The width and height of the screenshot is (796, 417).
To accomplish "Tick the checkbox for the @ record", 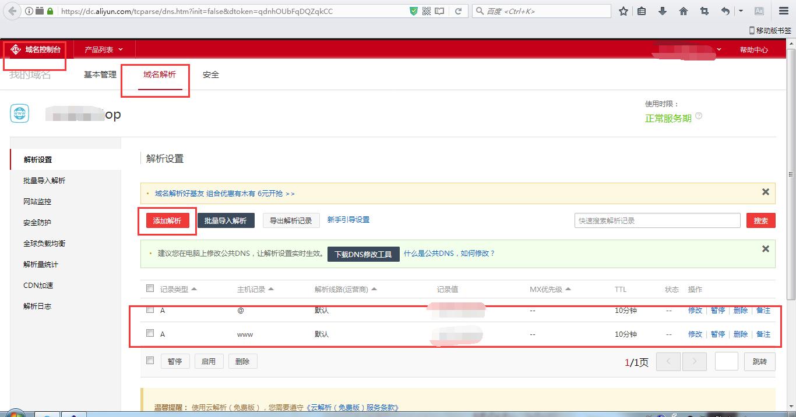I will click(150, 309).
